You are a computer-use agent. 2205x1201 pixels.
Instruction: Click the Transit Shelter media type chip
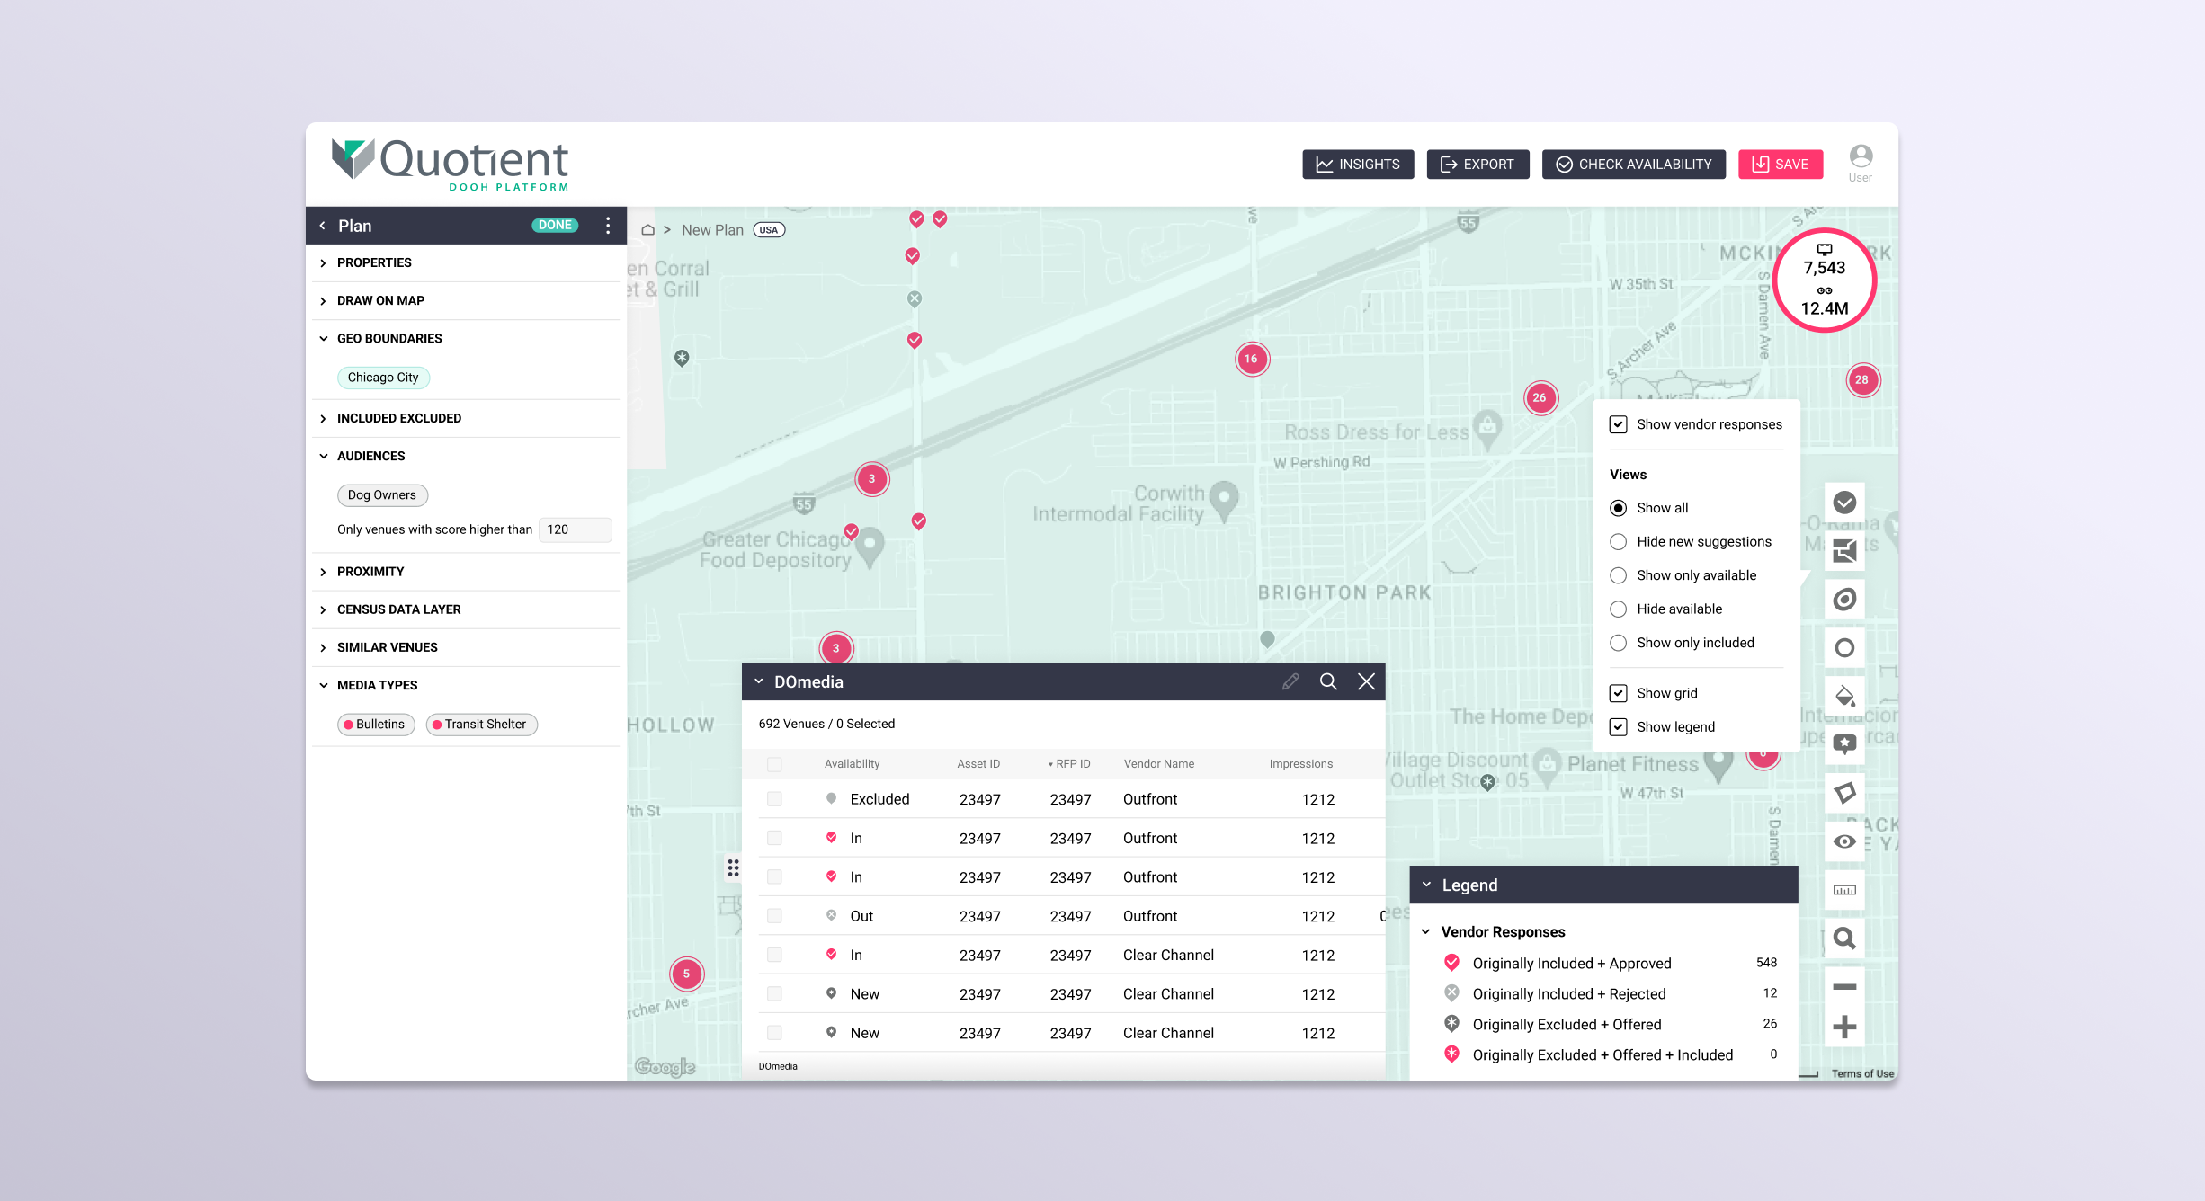click(481, 725)
